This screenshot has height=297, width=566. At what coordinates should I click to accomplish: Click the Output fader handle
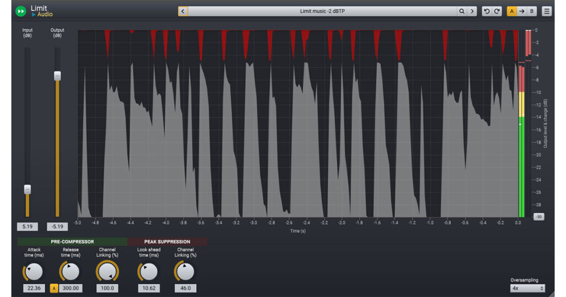tap(57, 76)
